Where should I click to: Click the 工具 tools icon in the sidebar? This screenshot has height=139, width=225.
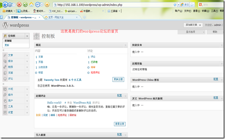pos(5,107)
